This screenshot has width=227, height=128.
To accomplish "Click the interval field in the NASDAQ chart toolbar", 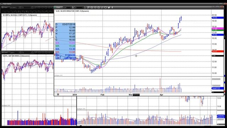I will [26, 7].
